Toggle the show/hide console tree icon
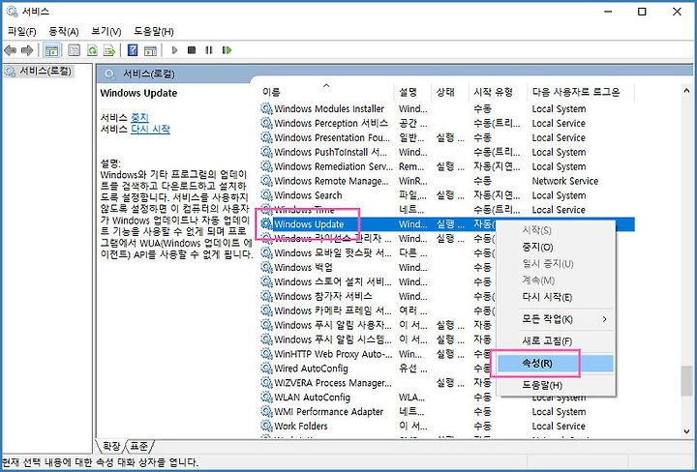Image resolution: width=697 pixels, height=472 pixels. (51, 50)
